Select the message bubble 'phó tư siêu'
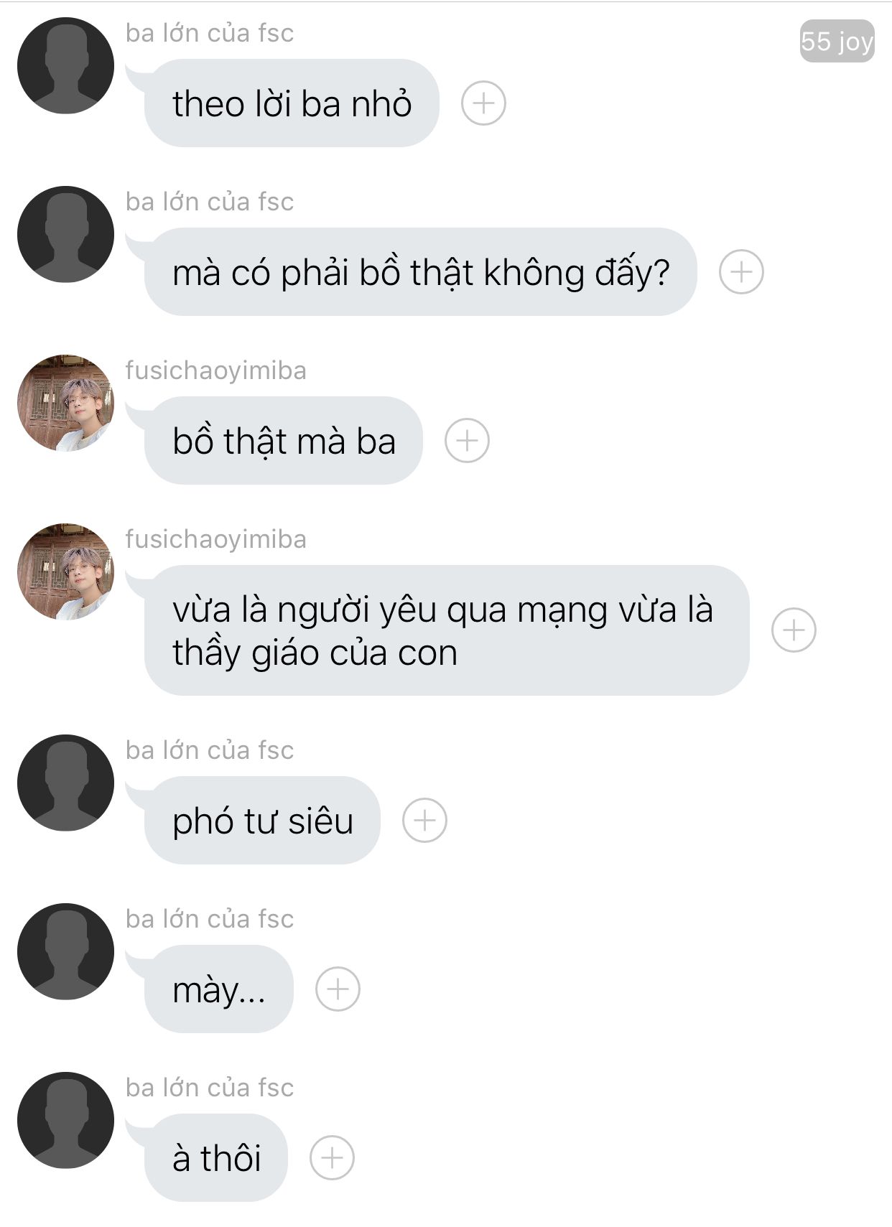This screenshot has height=1227, width=892. [262, 820]
